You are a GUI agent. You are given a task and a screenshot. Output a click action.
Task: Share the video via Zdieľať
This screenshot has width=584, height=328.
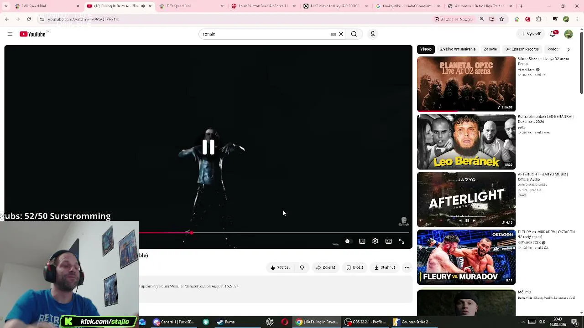326,267
